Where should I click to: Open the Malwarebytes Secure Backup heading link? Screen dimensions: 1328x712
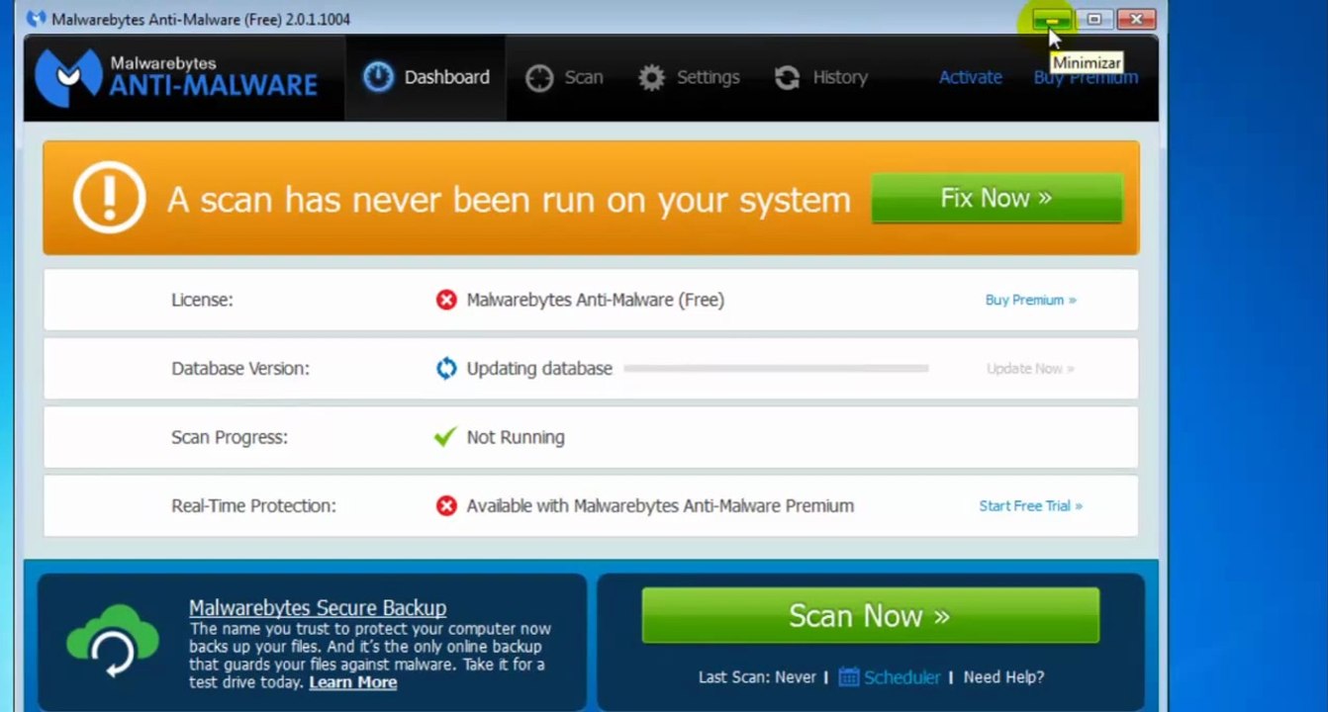pyautogui.click(x=318, y=608)
